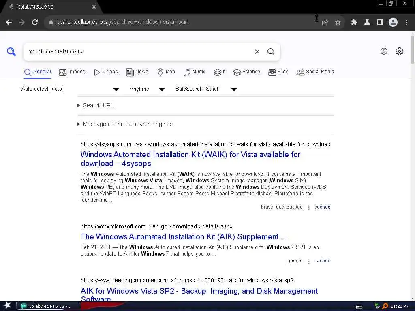Click the google engine label
The image size is (415, 311).
pos(295,261)
